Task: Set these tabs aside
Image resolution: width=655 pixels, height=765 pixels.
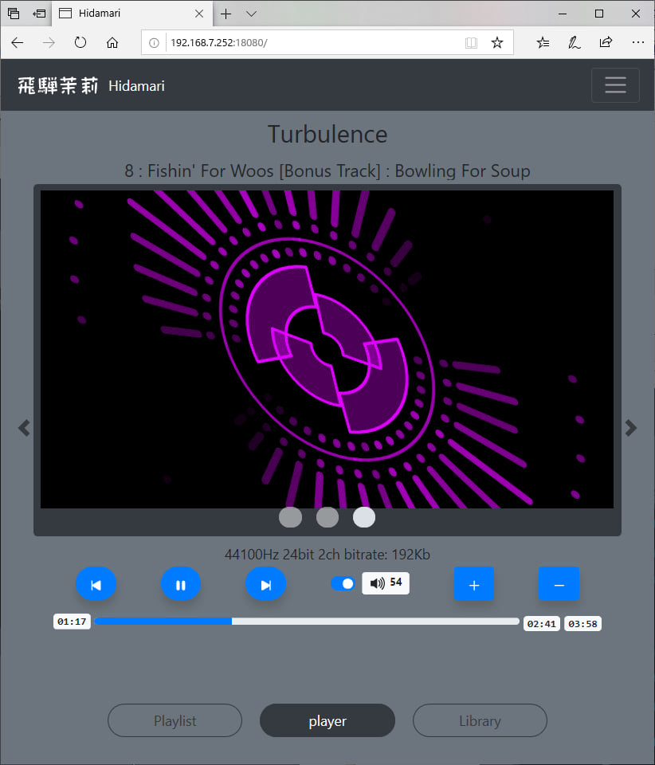Action: point(39,14)
